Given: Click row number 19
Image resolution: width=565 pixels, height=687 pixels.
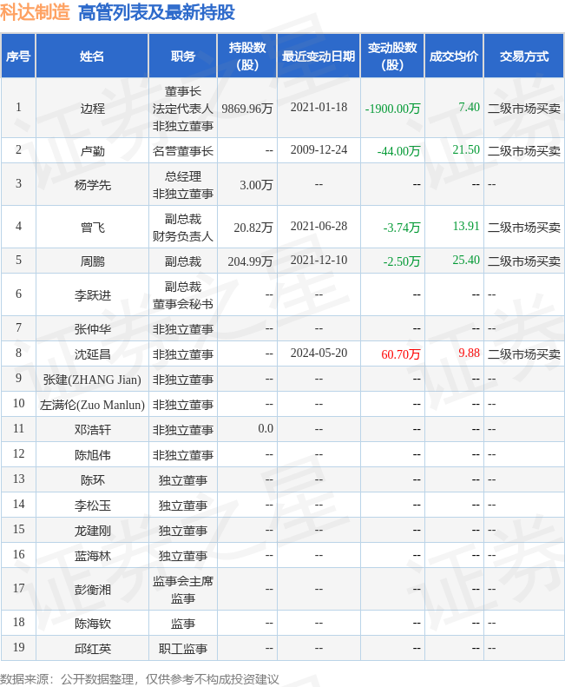Looking at the screenshot, I should 18,648.
